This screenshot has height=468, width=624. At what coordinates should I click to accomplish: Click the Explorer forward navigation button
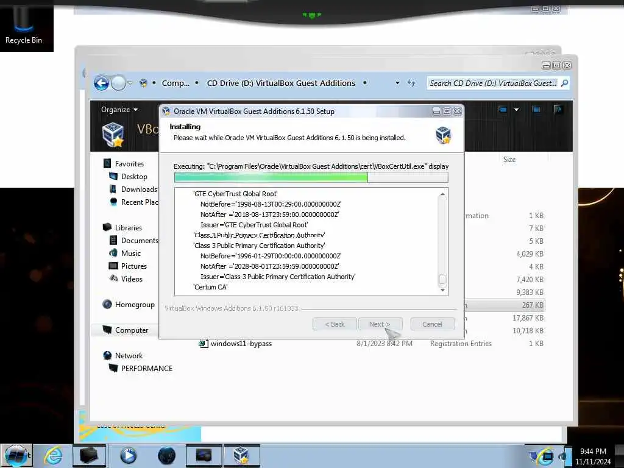pyautogui.click(x=118, y=83)
